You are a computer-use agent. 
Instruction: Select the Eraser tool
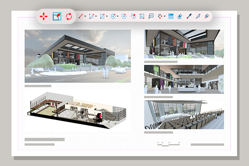(180, 16)
